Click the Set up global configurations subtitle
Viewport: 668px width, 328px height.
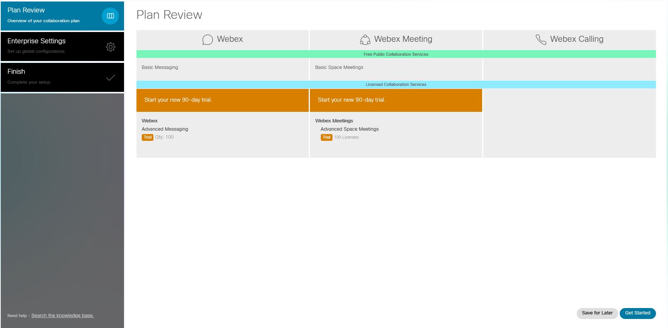pos(36,51)
